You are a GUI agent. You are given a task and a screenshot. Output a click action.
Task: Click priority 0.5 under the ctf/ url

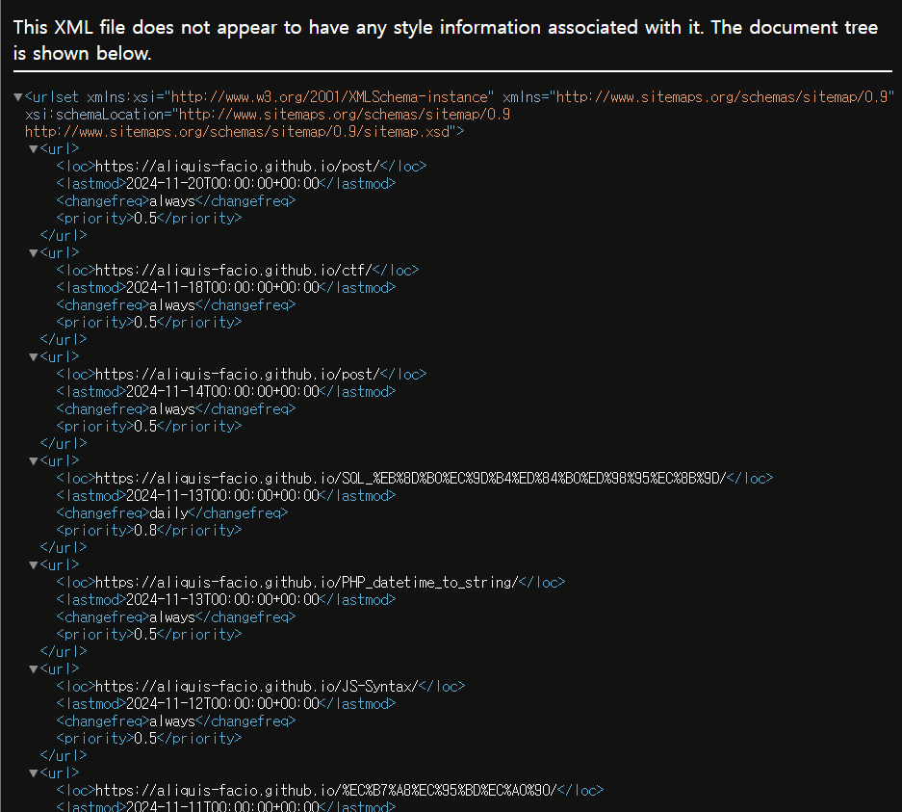149,323
